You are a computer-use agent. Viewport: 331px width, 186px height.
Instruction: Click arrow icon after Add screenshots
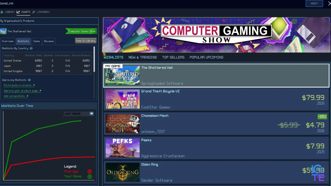tap(27, 96)
